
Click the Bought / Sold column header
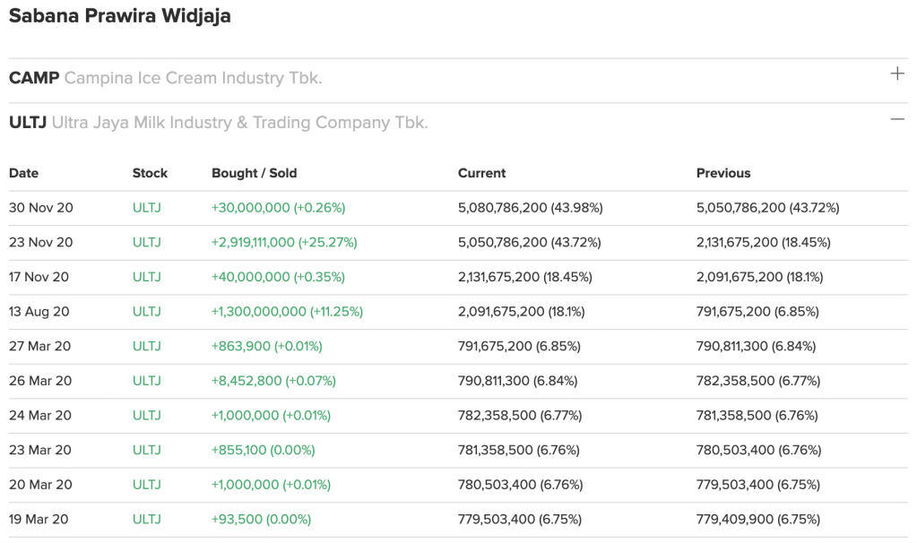tap(254, 173)
